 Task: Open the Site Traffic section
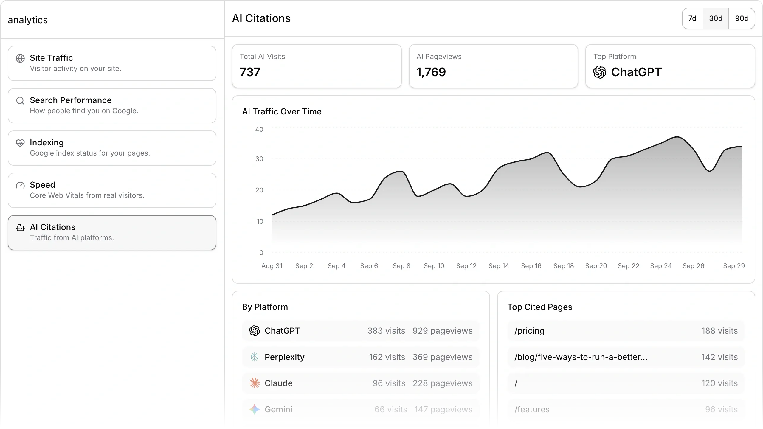click(x=112, y=63)
